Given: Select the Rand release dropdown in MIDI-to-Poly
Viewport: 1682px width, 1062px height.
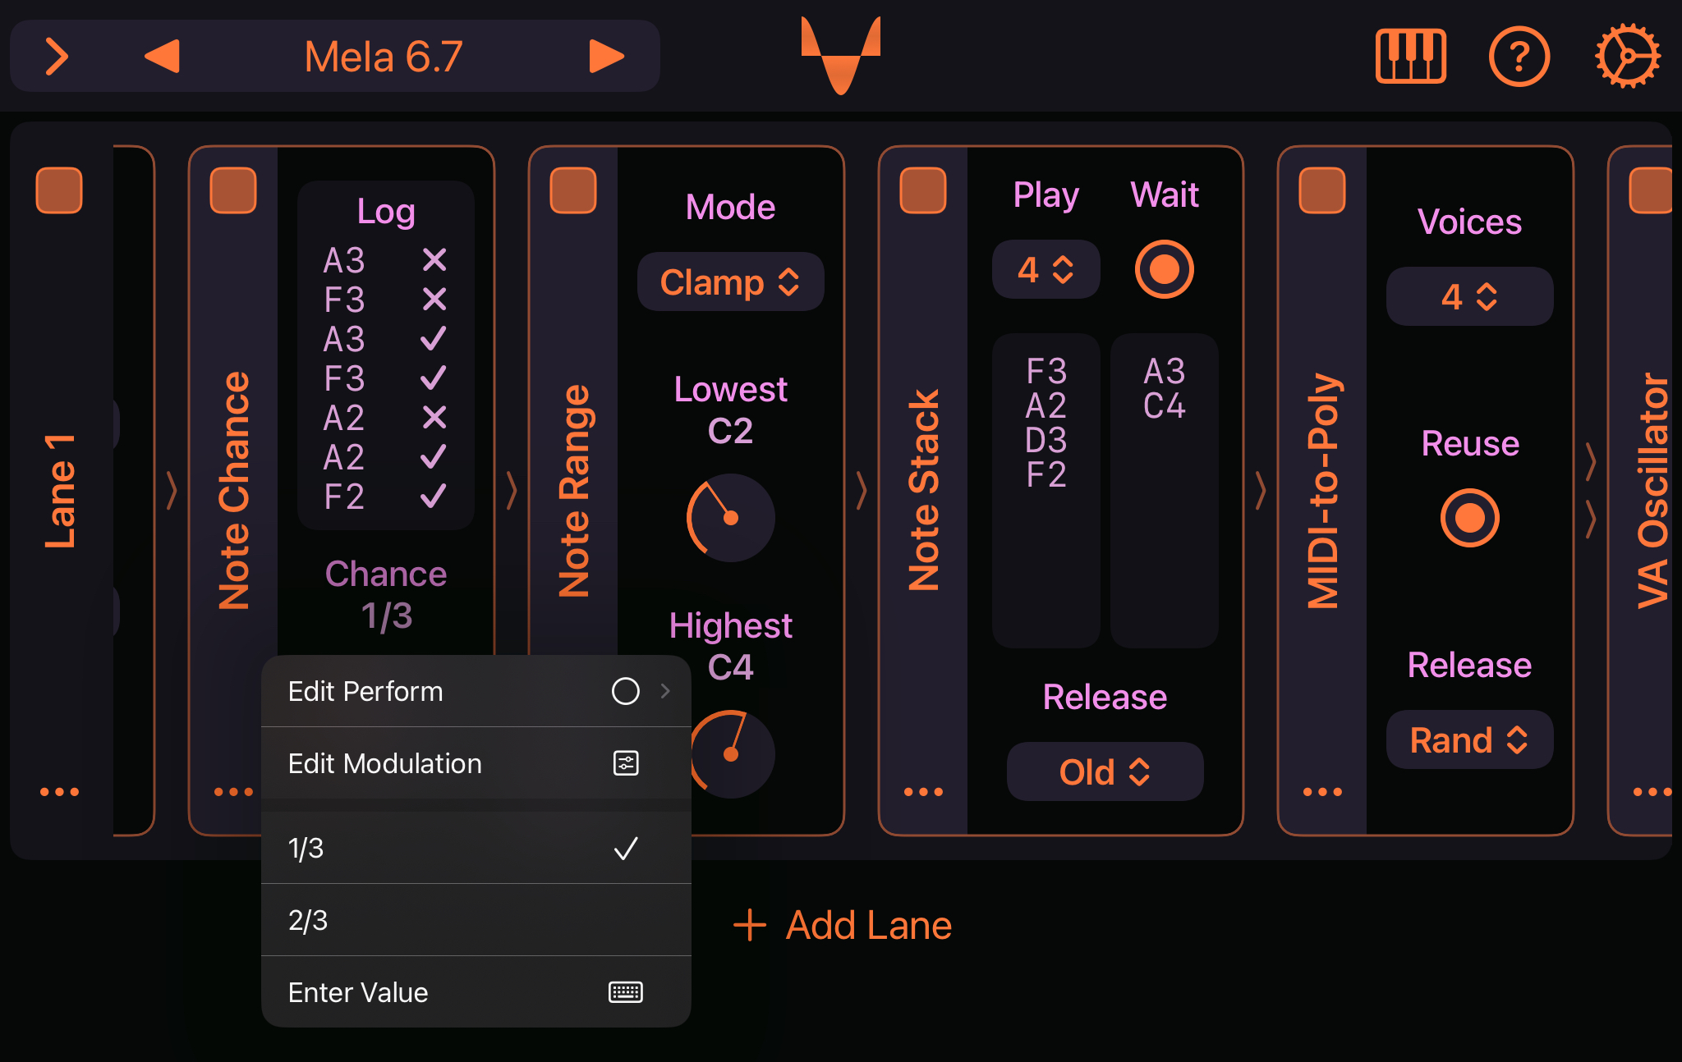Looking at the screenshot, I should coord(1468,740).
